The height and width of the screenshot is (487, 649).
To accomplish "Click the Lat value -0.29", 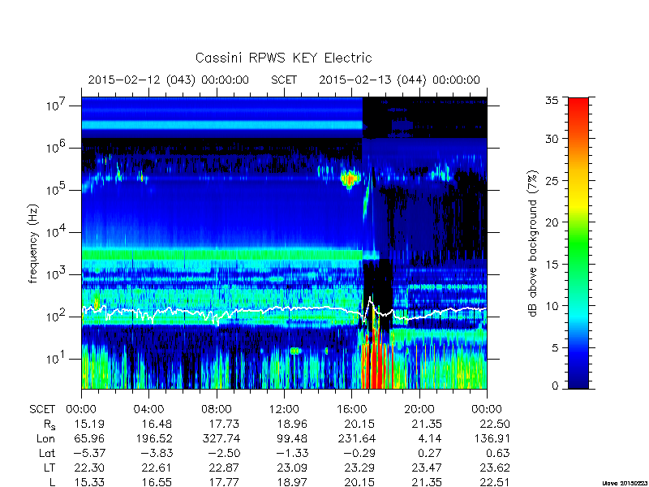I will (x=359, y=453).
